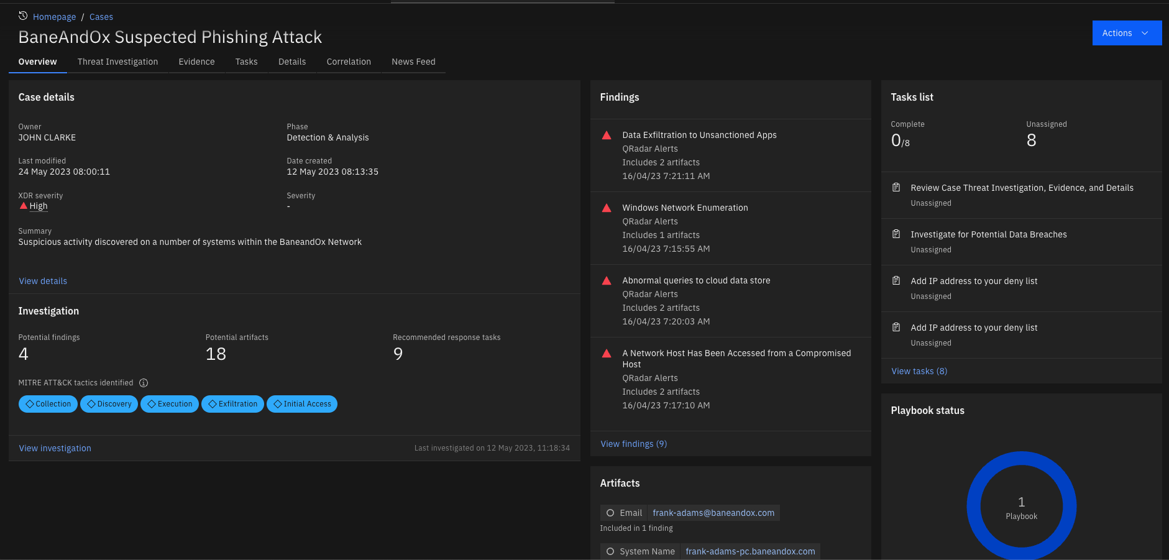
Task: Switch to the News Feed tab
Action: [413, 62]
